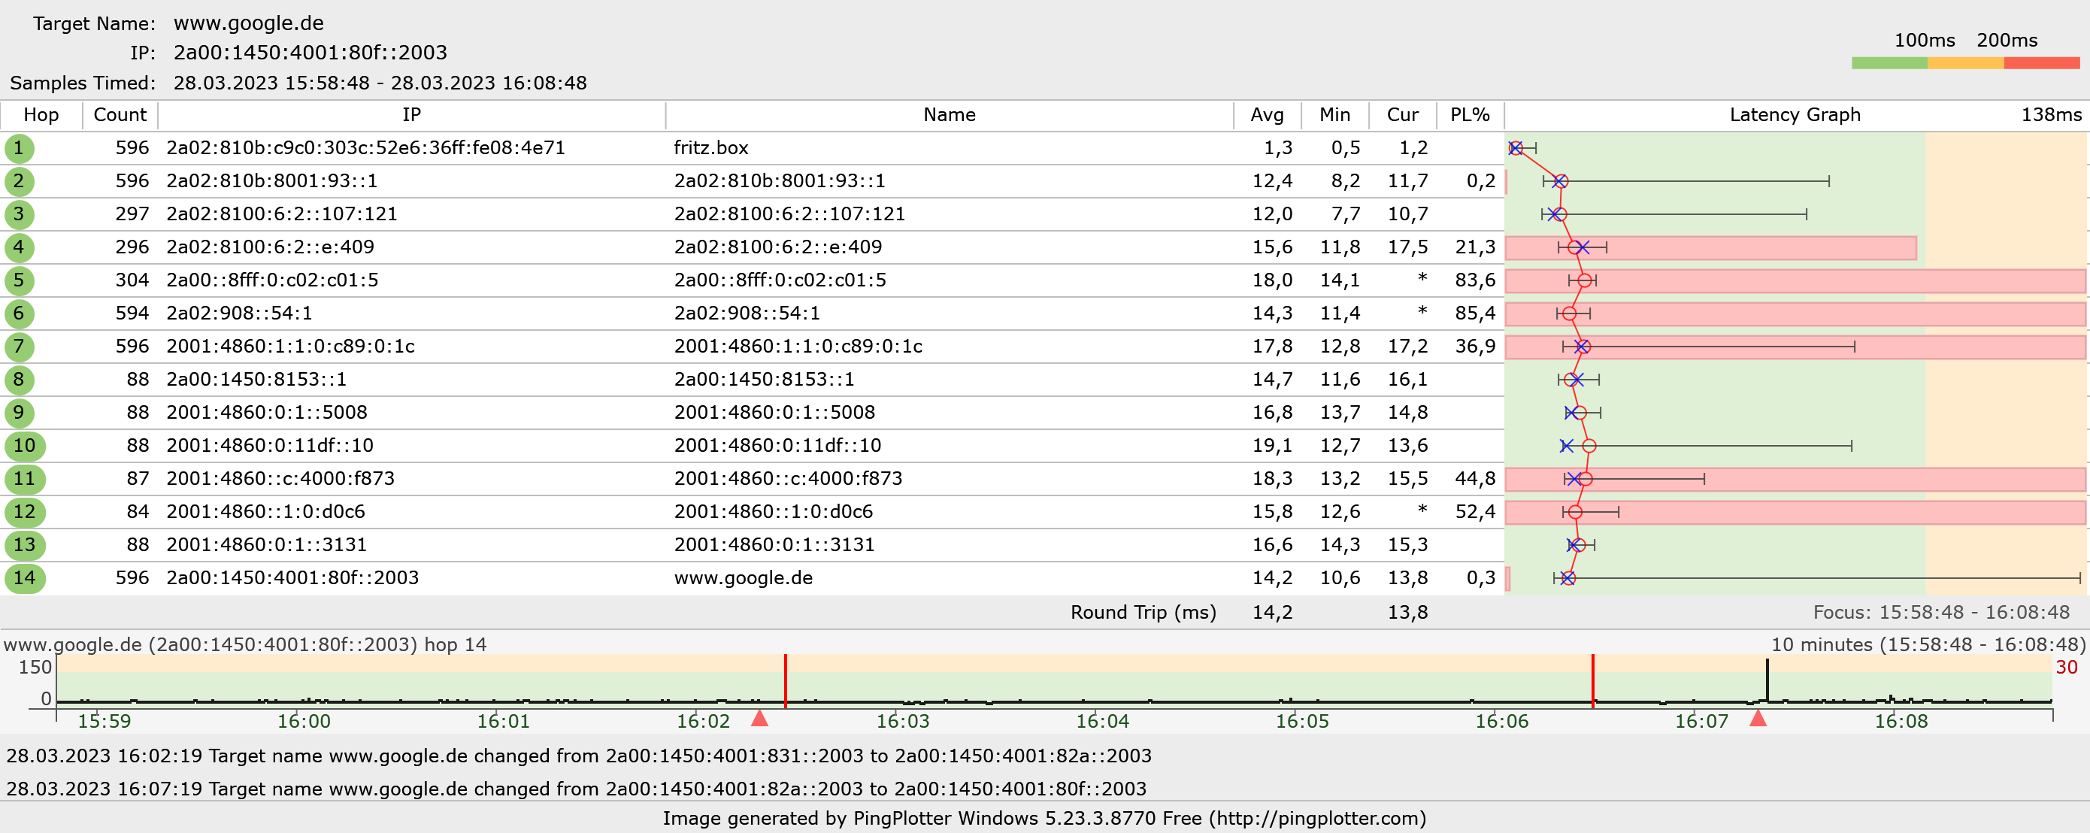Select the www.google.de row name in hop 14
Viewport: 2090px width, 833px height.
coord(744,578)
